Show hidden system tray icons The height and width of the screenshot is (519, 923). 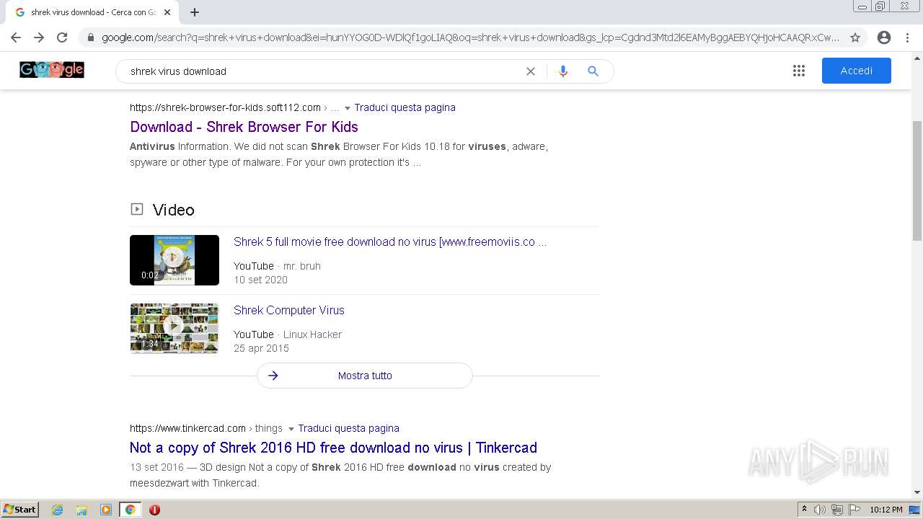point(804,510)
